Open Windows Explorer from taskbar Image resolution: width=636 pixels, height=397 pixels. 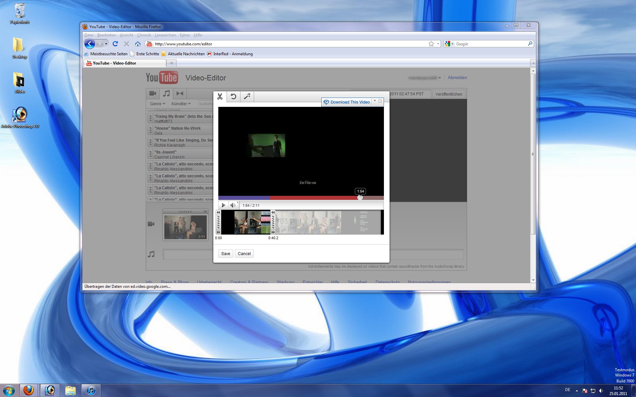point(70,390)
